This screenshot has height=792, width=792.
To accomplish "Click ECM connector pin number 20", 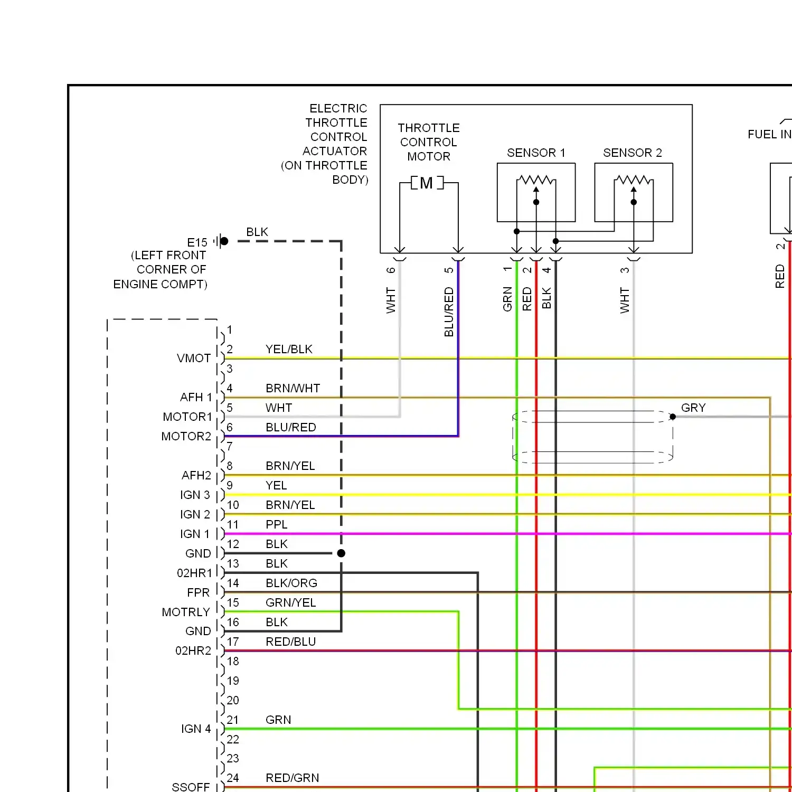I will [233, 700].
